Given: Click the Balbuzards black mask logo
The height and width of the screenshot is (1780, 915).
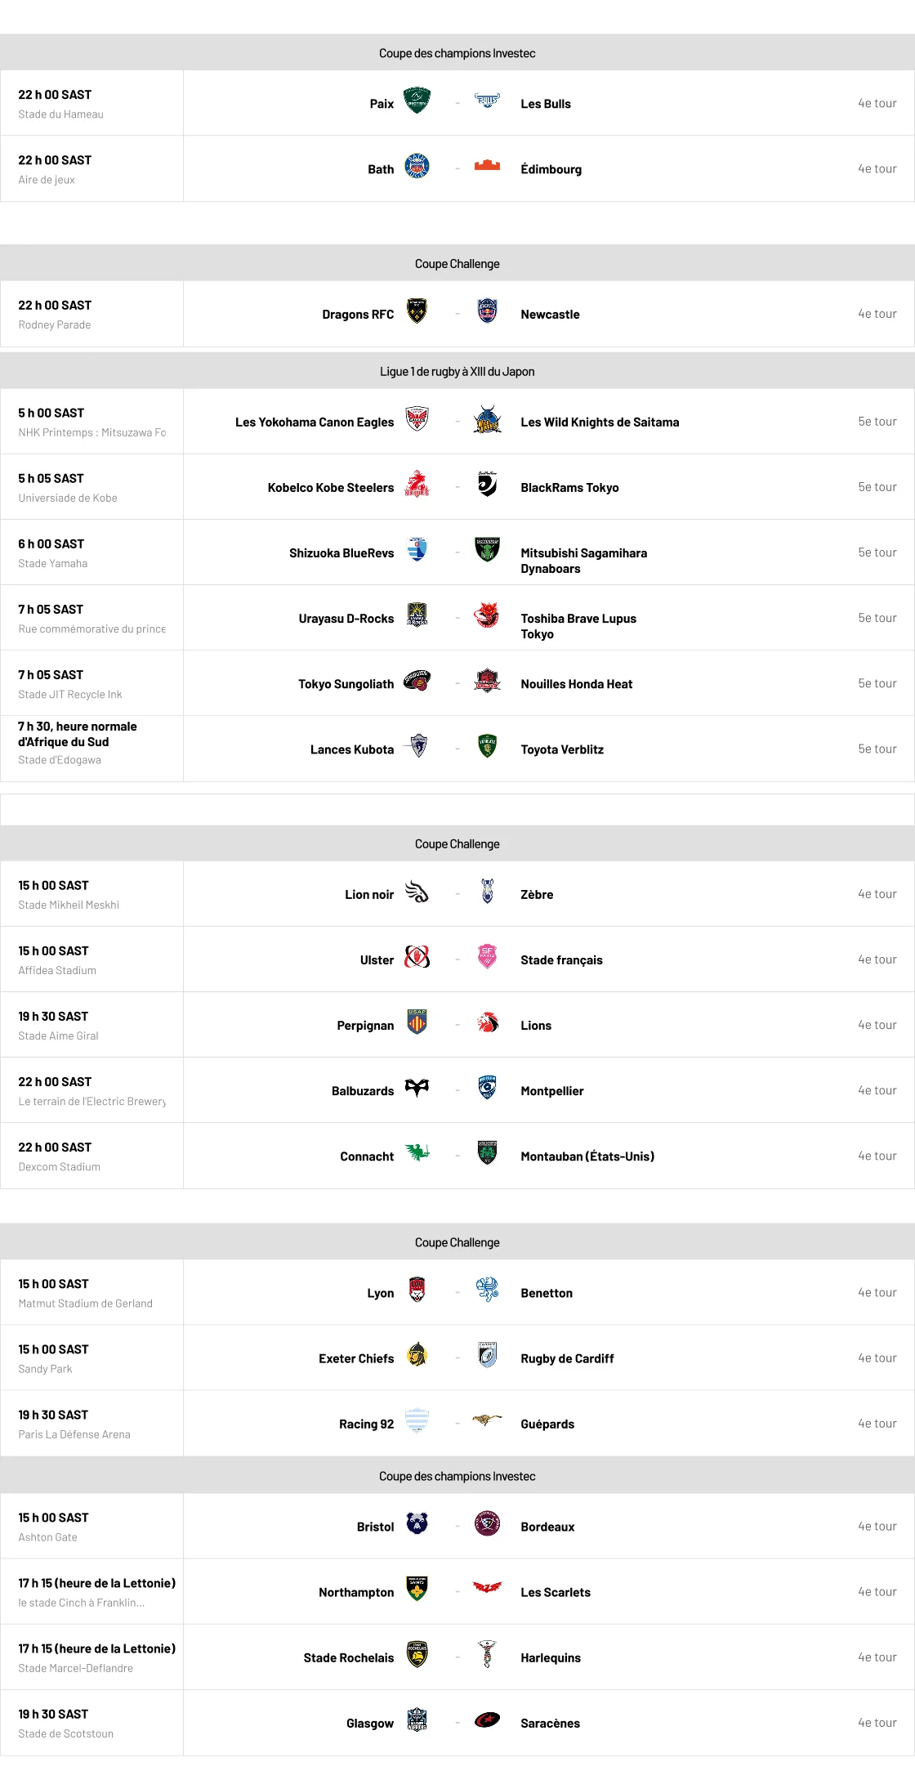Looking at the screenshot, I should click(x=417, y=1088).
